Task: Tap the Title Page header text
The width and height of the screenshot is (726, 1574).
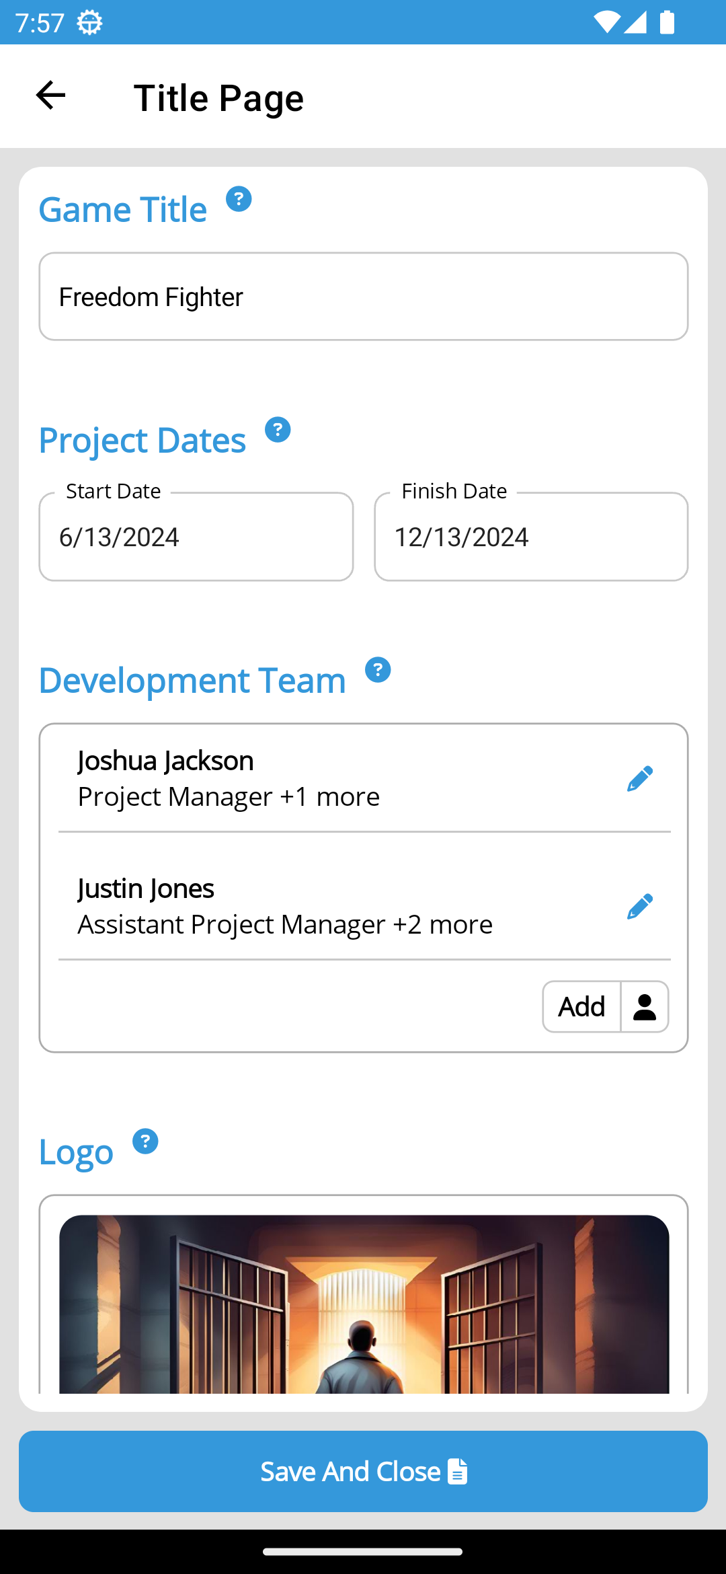Action: pos(218,98)
